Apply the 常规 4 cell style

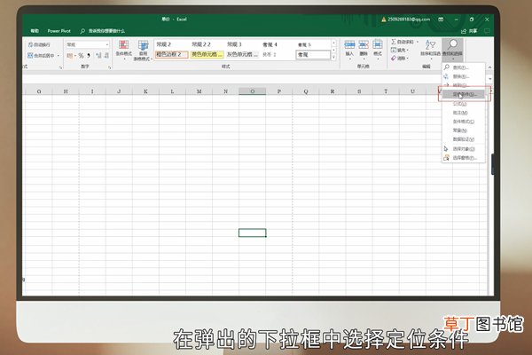coord(278,44)
